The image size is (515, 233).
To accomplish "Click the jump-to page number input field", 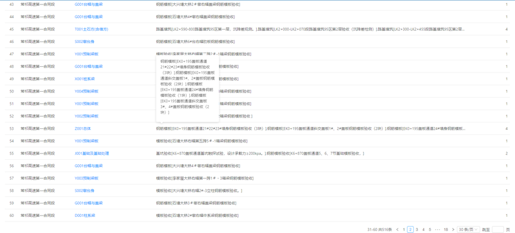I will pos(498,229).
